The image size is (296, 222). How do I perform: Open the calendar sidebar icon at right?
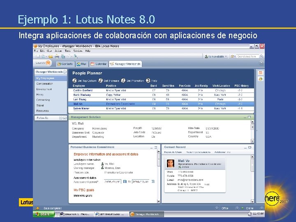tap(261, 73)
